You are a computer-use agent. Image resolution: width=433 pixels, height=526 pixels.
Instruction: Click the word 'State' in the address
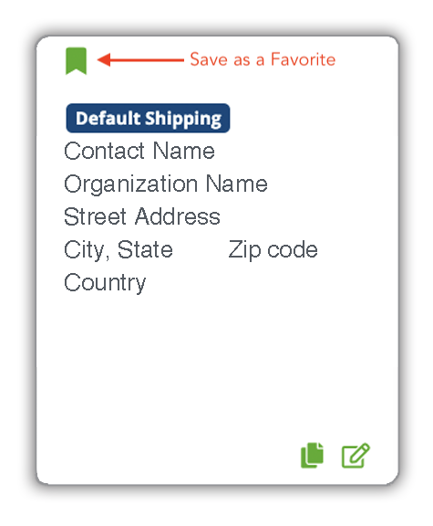click(x=145, y=249)
